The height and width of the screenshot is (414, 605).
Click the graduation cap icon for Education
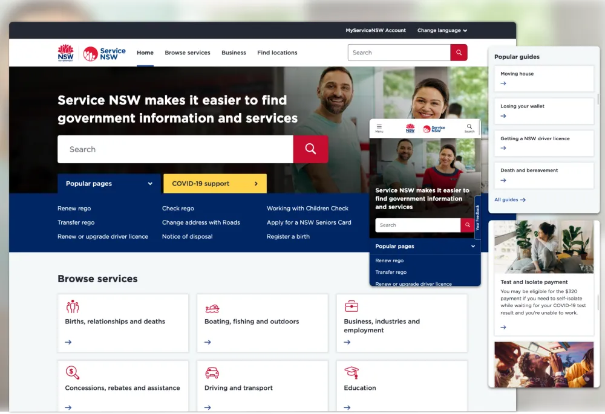coord(352,372)
